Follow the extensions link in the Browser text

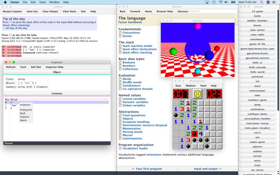154,155
